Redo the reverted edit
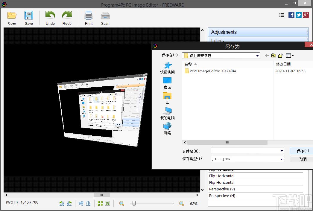 pyautogui.click(x=67, y=18)
